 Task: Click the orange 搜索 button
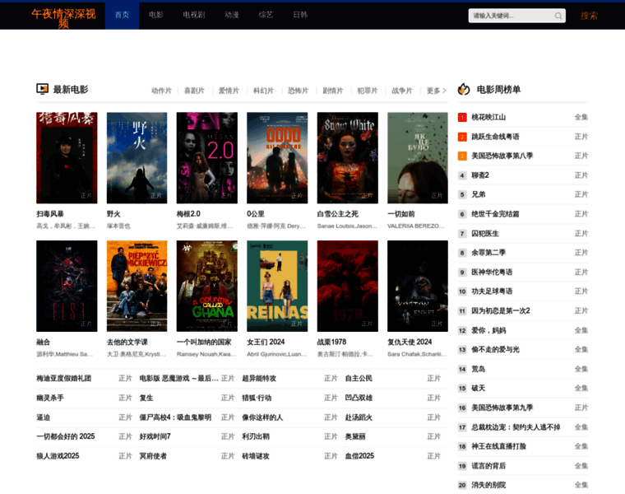589,16
